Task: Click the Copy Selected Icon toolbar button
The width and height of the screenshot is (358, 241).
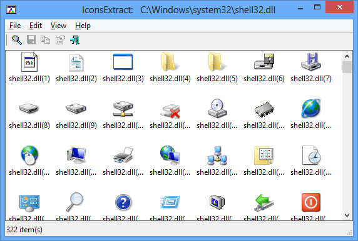Action: click(45, 40)
